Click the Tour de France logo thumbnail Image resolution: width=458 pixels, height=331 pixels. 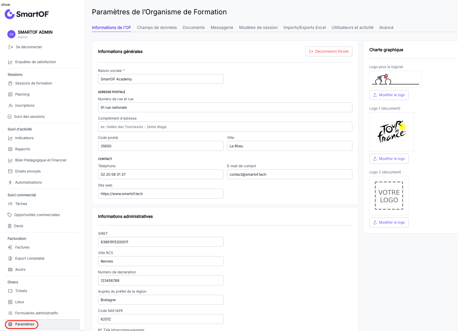392,132
